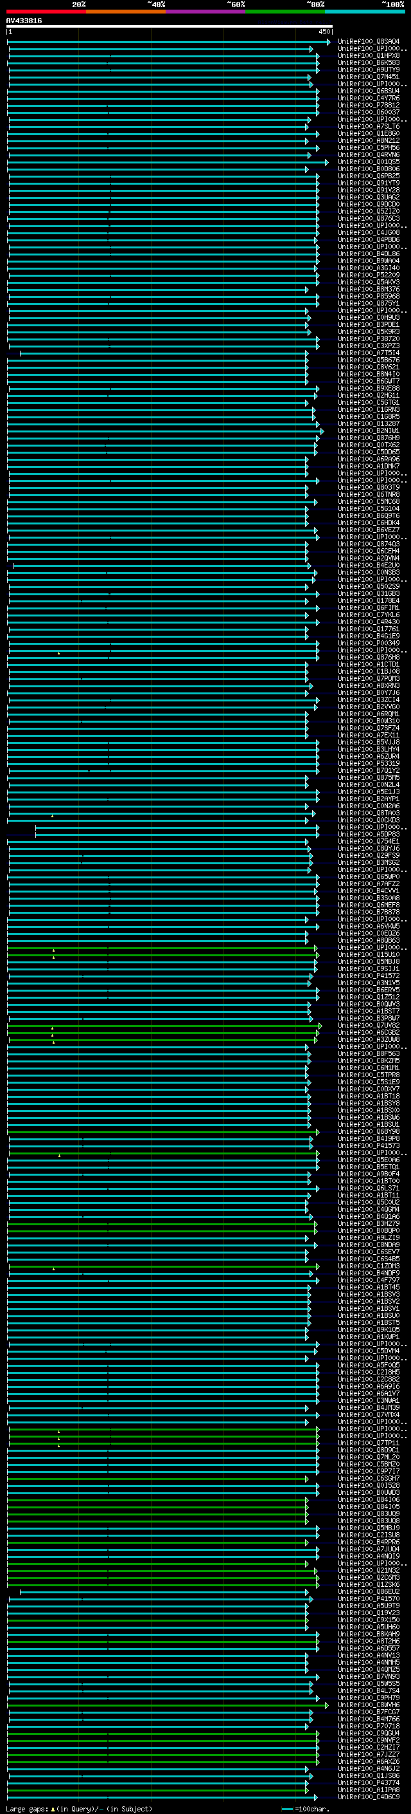This screenshot has height=1814, width=411.
Task: Select hit label UniRef100_Q0TX62
Action: point(369,445)
